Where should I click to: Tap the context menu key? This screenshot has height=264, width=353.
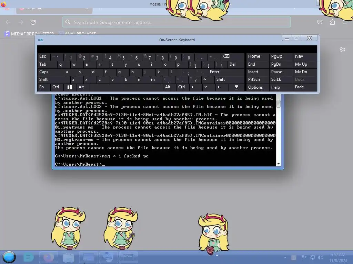(236, 87)
